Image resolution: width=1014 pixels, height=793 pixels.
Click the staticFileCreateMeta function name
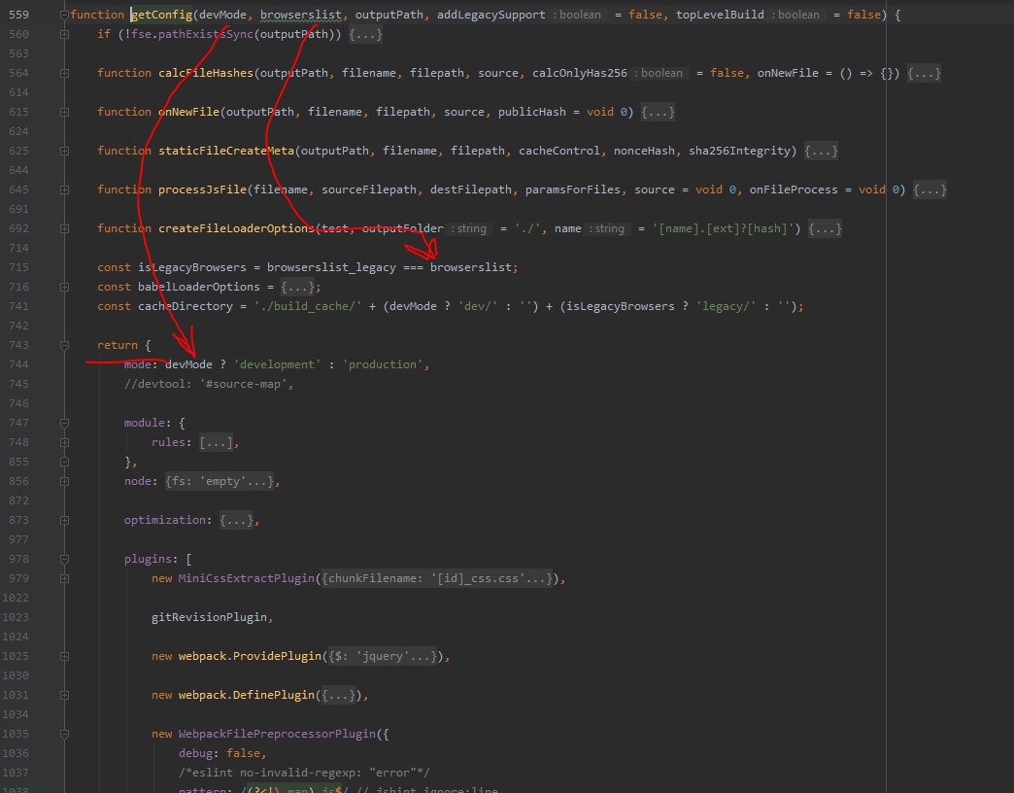226,151
